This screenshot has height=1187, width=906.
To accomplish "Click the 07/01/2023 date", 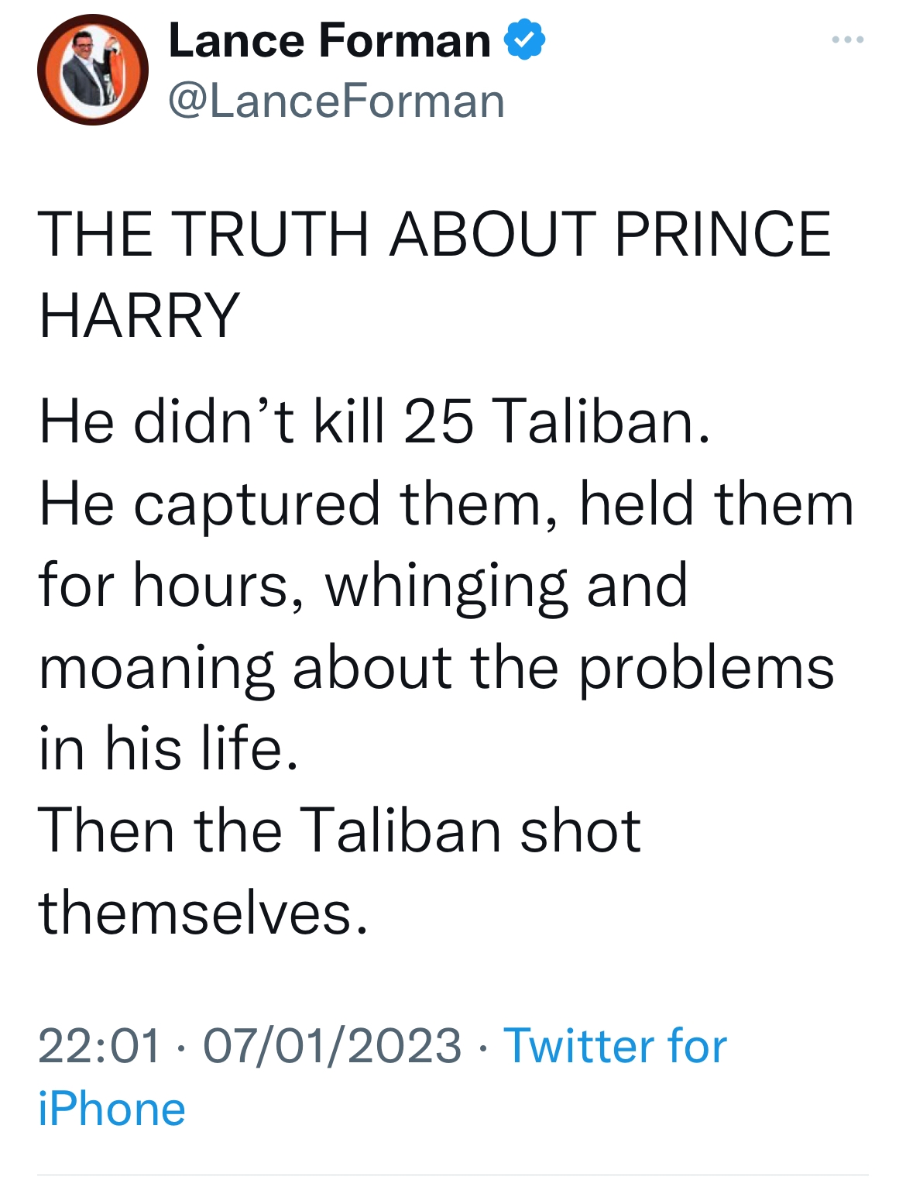I will click(332, 1046).
